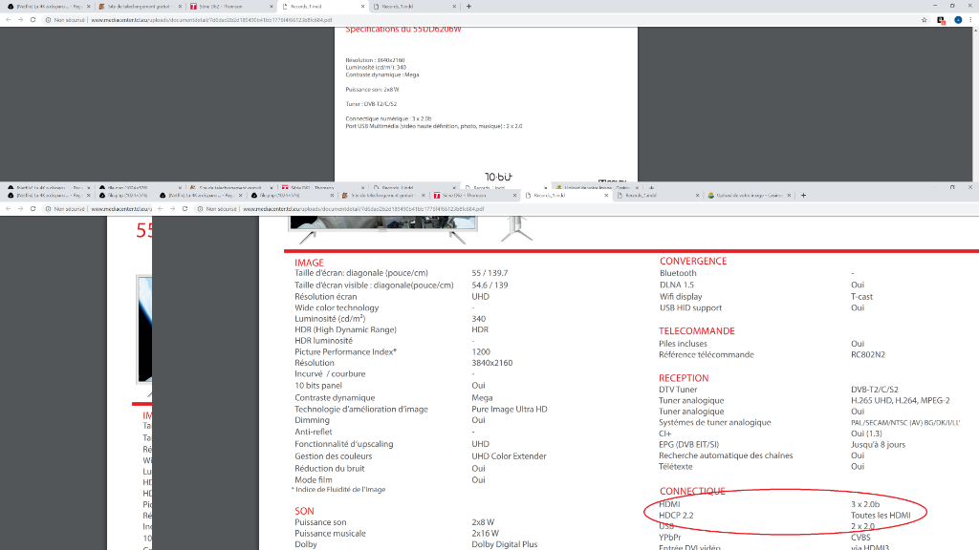
Task: Add a new tab in the lower browser window
Action: click(x=803, y=195)
